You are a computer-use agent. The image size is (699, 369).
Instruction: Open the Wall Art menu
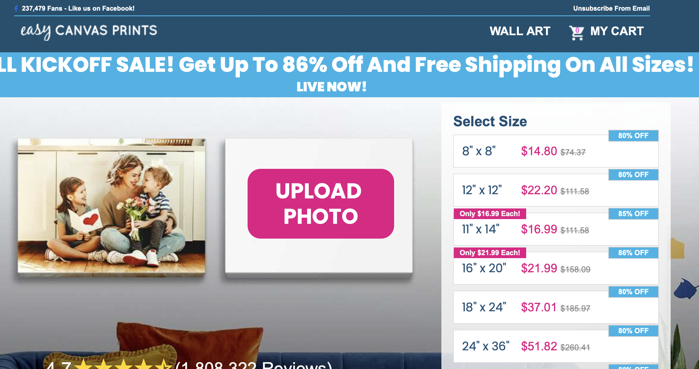click(520, 31)
